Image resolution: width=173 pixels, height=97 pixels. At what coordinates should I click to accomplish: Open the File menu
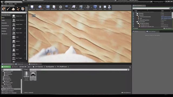pos(2,4)
